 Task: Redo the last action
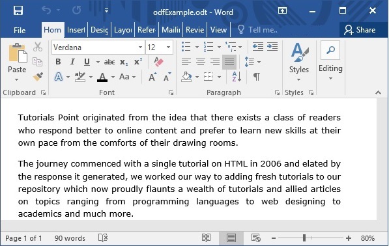(77, 10)
